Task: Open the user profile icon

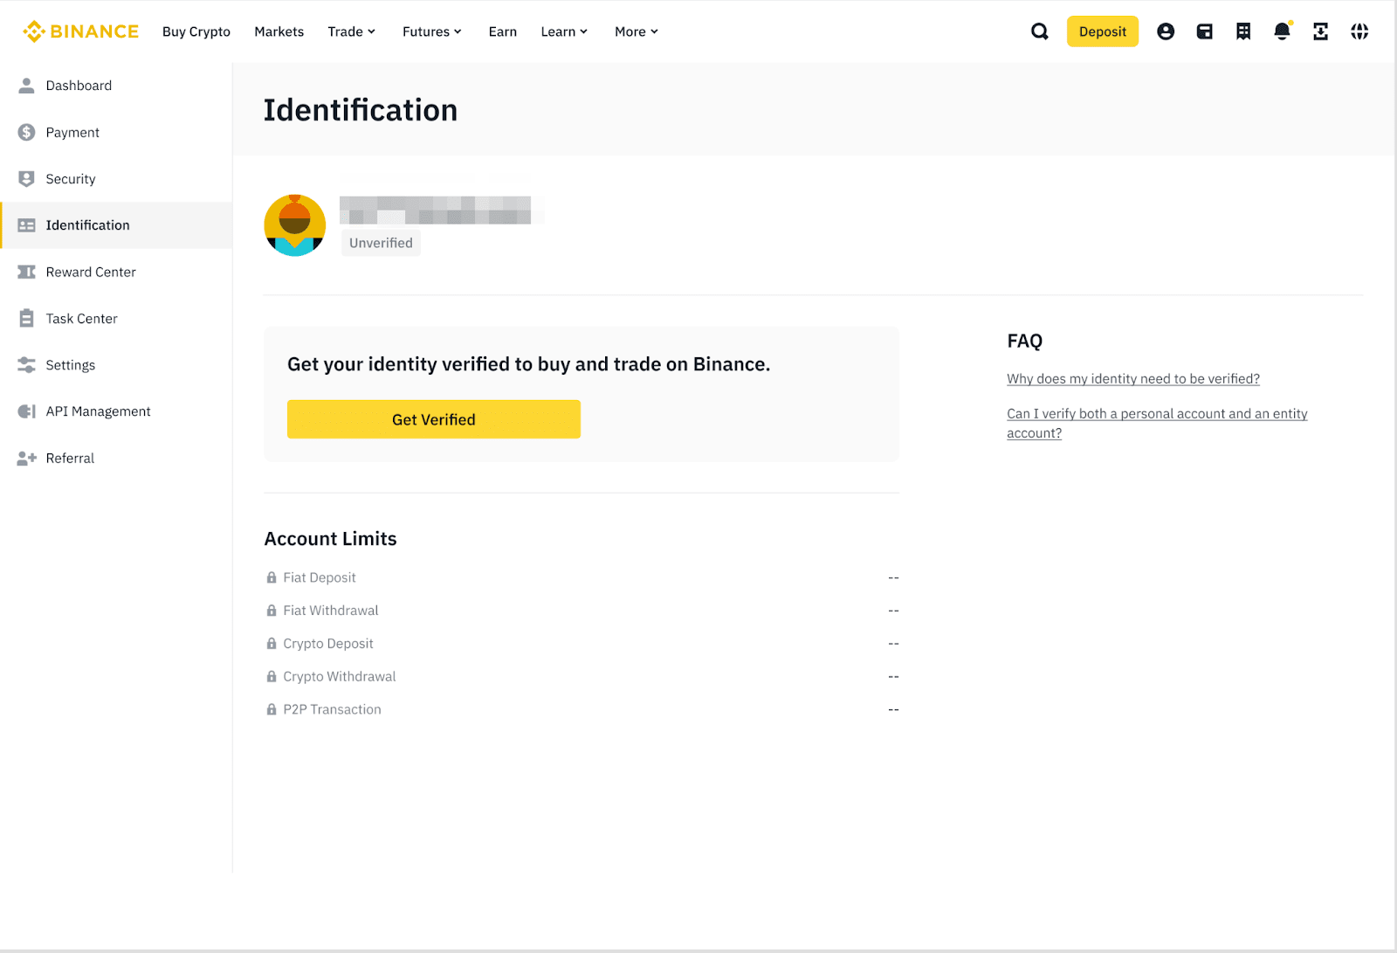Action: [x=1166, y=31]
